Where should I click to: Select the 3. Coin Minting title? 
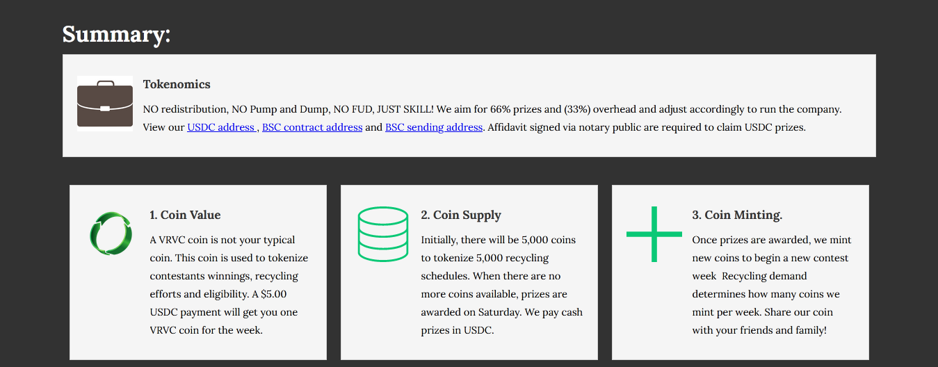(737, 215)
